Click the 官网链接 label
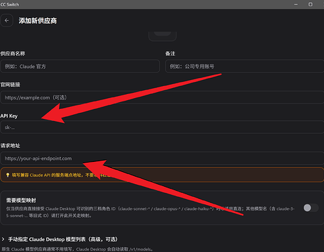 [10, 85]
